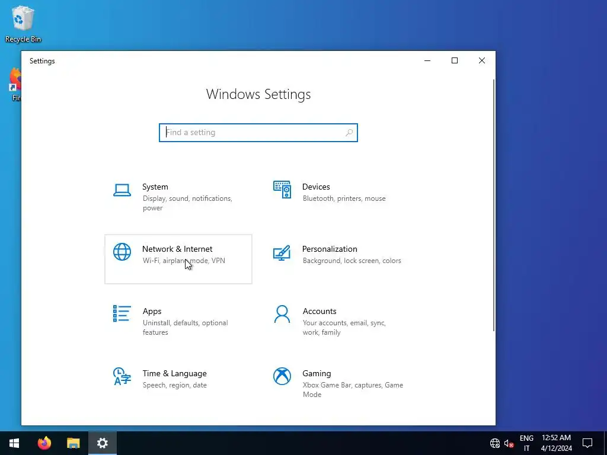The height and width of the screenshot is (455, 607).
Task: Close the Settings window
Action: (x=481, y=61)
